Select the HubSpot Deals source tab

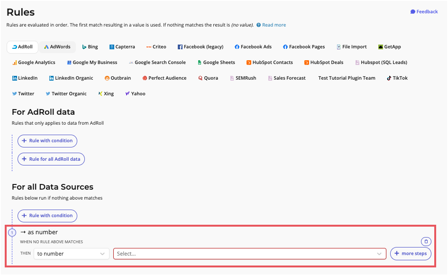point(323,63)
